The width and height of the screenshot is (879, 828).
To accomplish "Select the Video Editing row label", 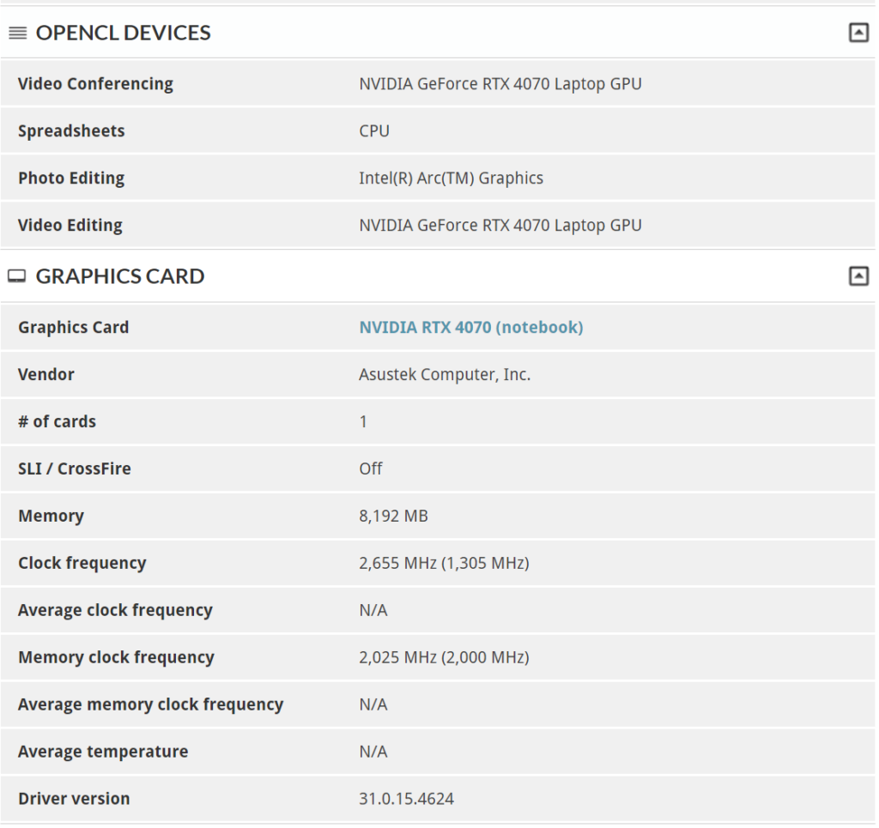I will pos(70,226).
